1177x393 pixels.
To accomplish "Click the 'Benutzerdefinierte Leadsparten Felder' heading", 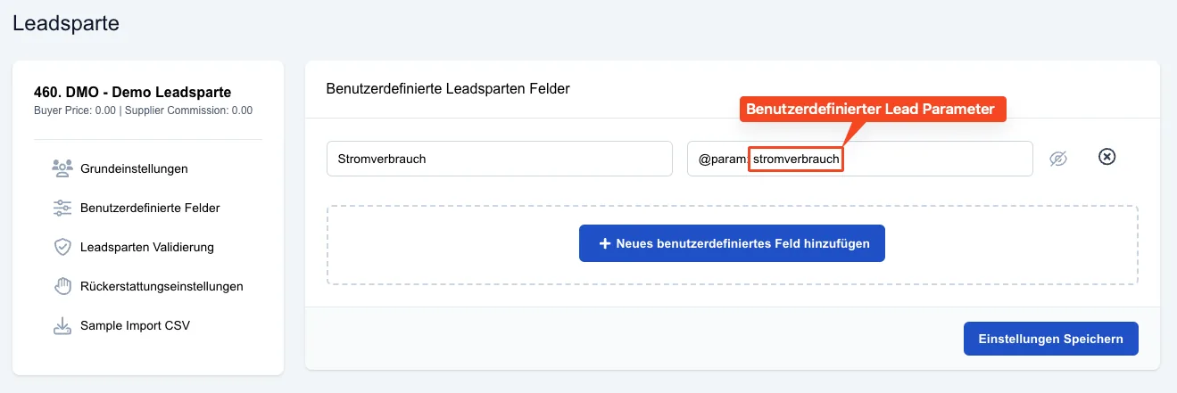I will pyautogui.click(x=448, y=89).
